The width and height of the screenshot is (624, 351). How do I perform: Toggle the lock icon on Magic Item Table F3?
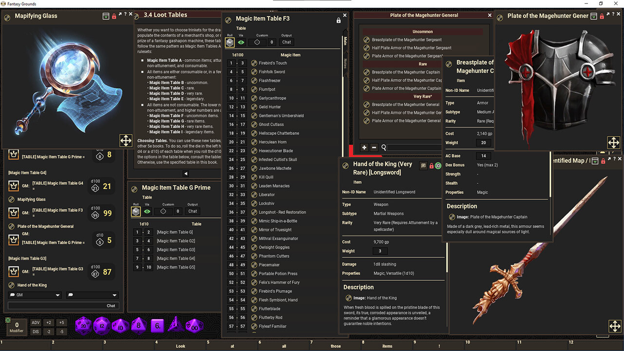point(339,21)
